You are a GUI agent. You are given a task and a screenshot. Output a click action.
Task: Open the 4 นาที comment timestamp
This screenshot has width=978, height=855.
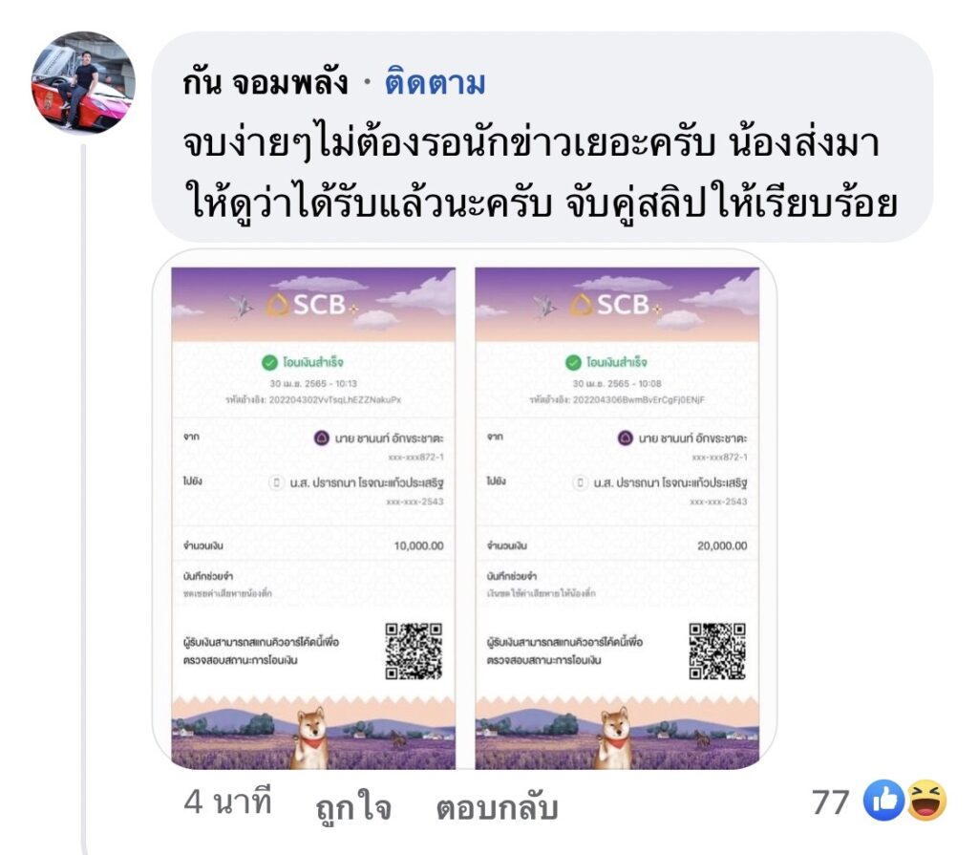click(227, 802)
